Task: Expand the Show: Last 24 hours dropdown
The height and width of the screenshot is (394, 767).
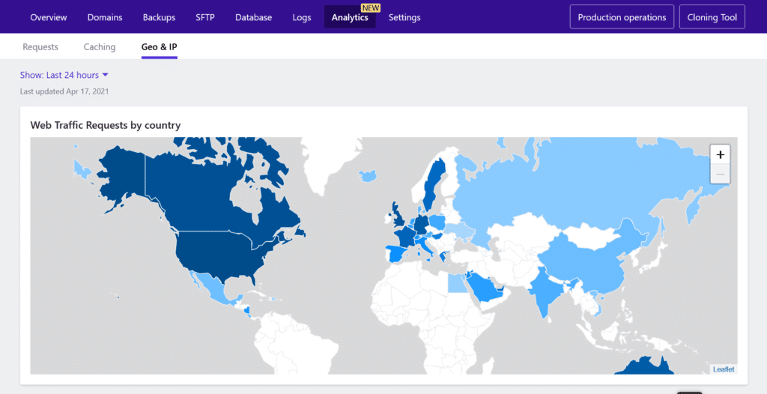Action: (64, 75)
